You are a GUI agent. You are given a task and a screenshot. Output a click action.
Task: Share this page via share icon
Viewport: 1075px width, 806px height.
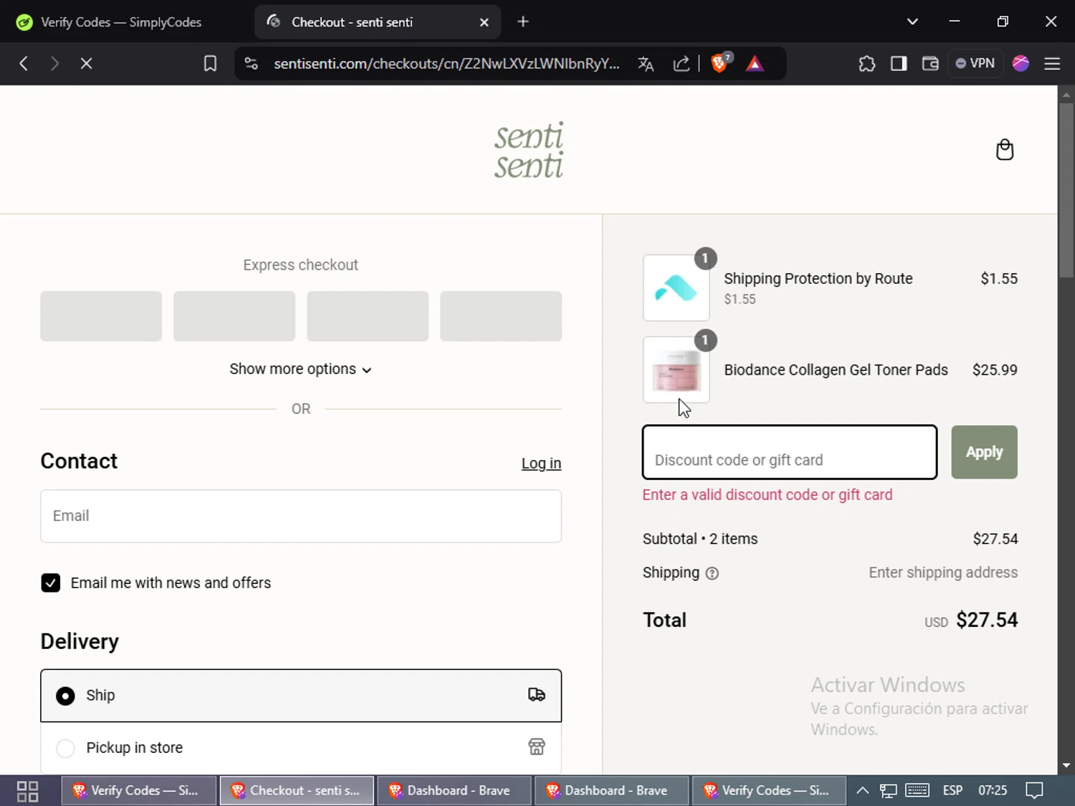682,64
